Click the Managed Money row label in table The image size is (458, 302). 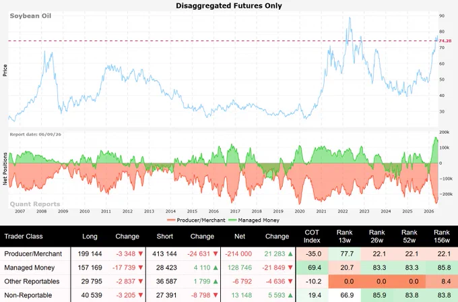pyautogui.click(x=30, y=268)
